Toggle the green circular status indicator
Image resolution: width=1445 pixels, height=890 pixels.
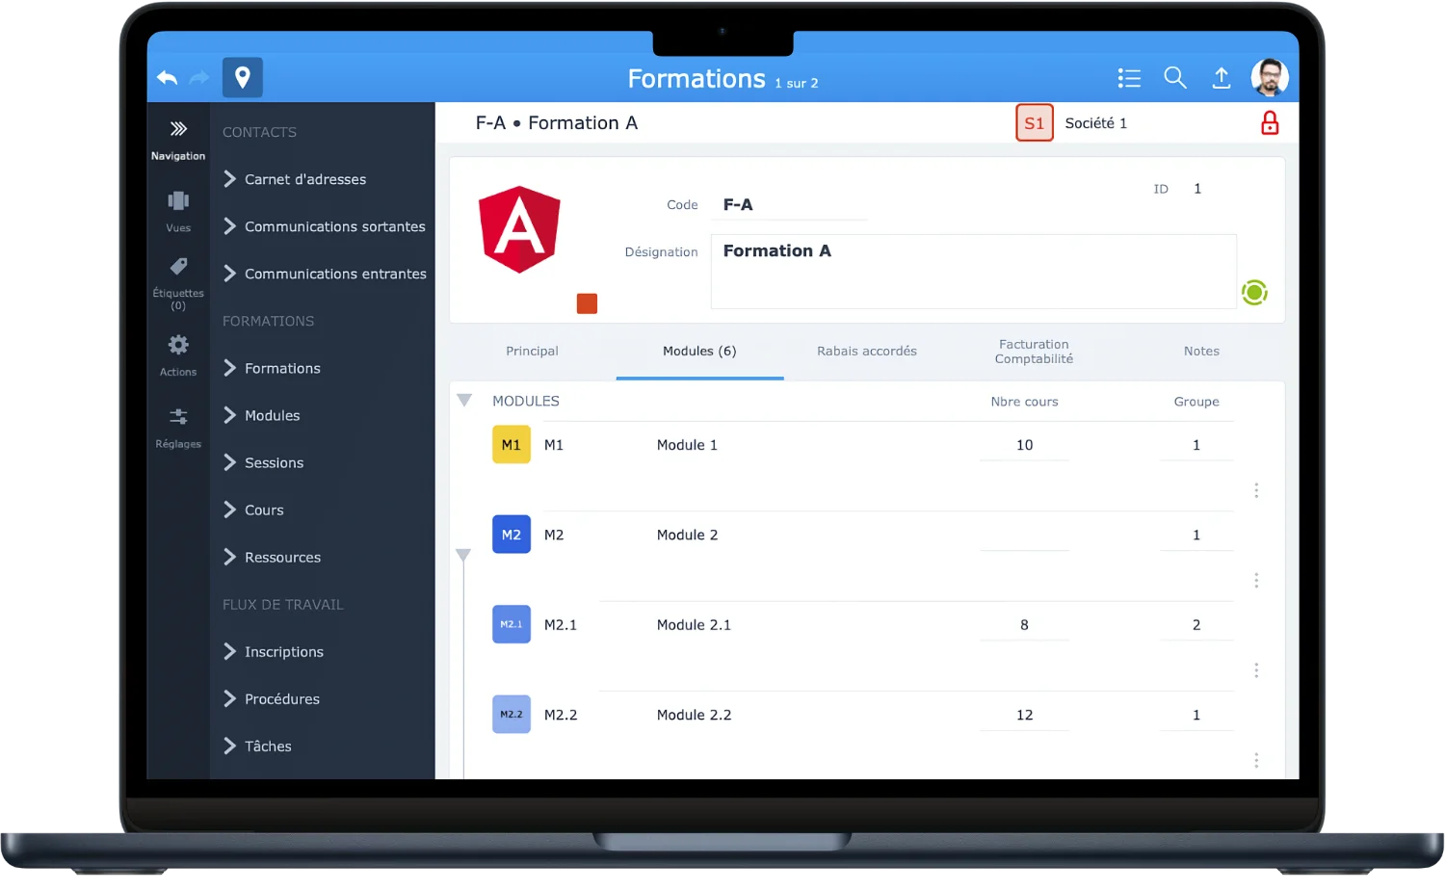1254,292
